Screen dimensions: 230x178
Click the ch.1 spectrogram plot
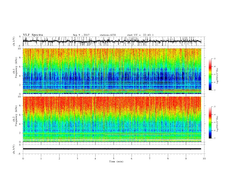pos(112,71)
